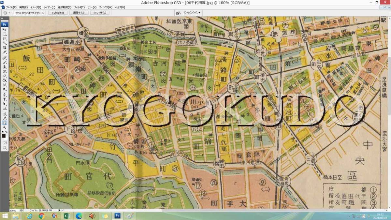
Task: Click the status bar file size text
Action: coord(41,211)
